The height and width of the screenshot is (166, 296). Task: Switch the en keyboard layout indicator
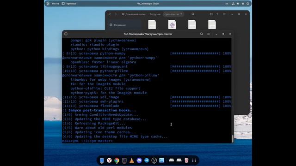(x=227, y=4)
